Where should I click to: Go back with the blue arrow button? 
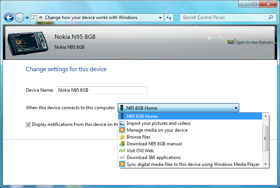pyautogui.click(x=9, y=18)
